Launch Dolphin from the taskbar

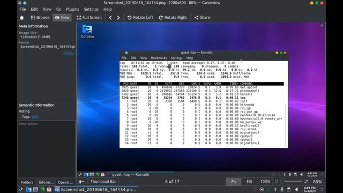(28, 189)
